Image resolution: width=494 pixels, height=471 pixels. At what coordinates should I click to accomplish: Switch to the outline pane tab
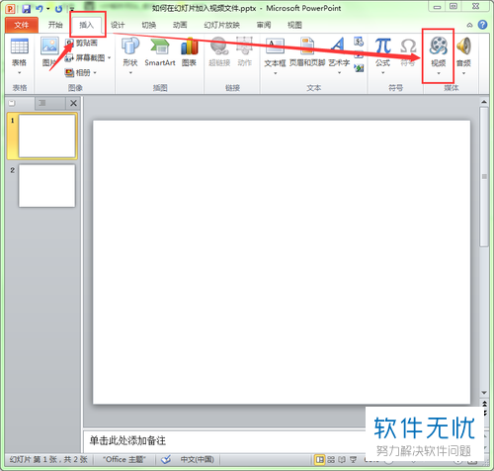[x=49, y=103]
